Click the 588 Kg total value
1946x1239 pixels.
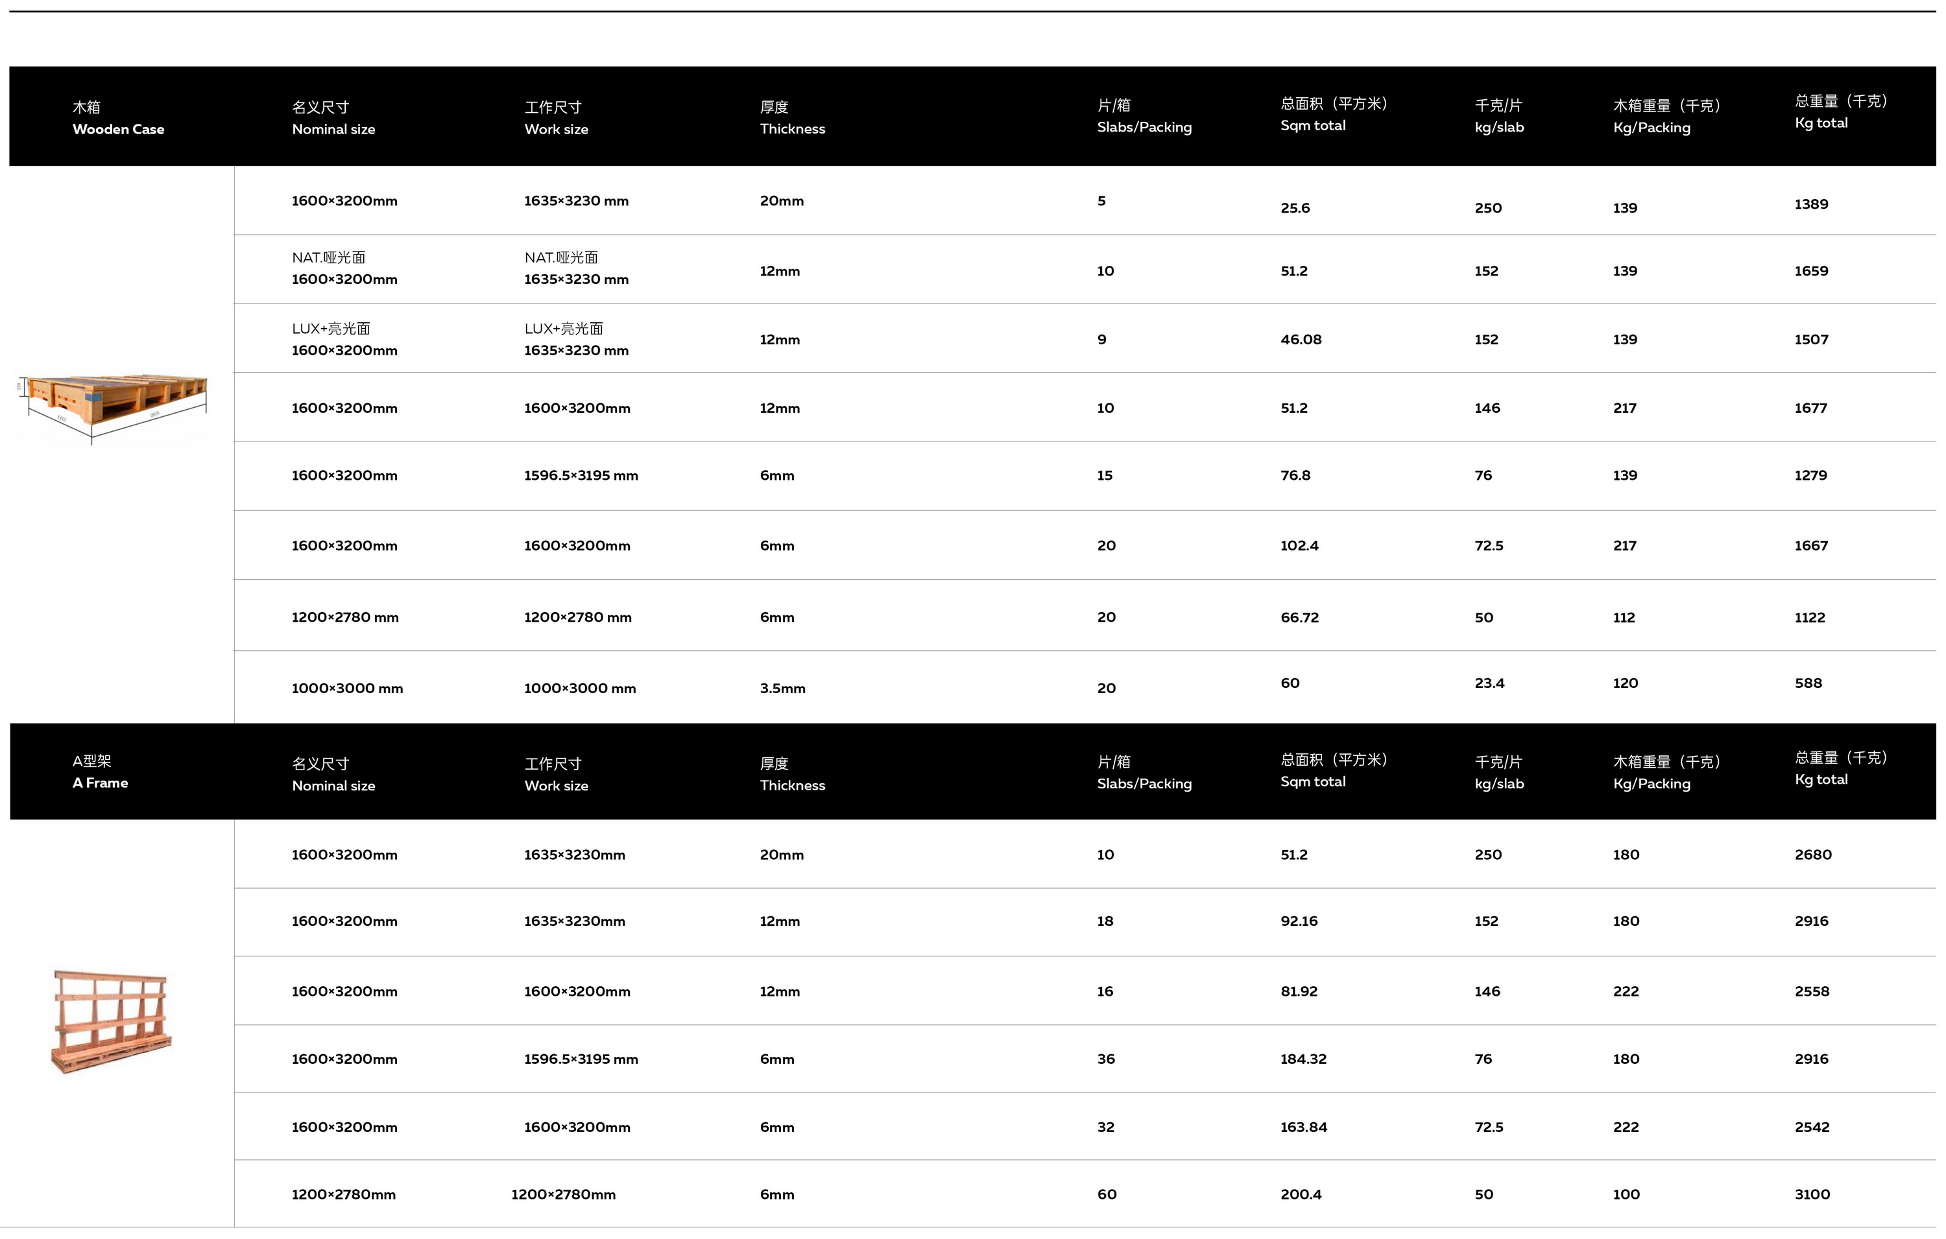tap(1808, 683)
